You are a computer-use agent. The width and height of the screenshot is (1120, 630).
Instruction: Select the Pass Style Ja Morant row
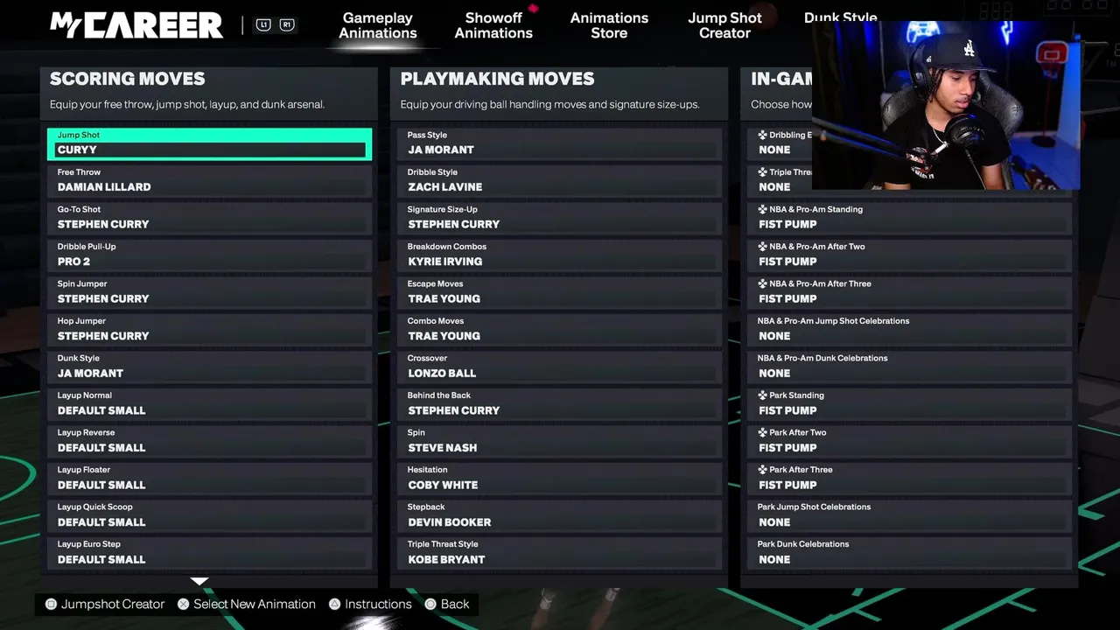pyautogui.click(x=559, y=143)
